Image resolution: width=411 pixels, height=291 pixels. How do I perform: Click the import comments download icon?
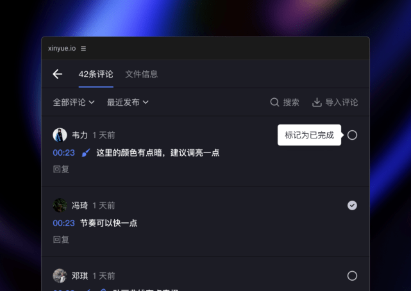click(x=317, y=102)
